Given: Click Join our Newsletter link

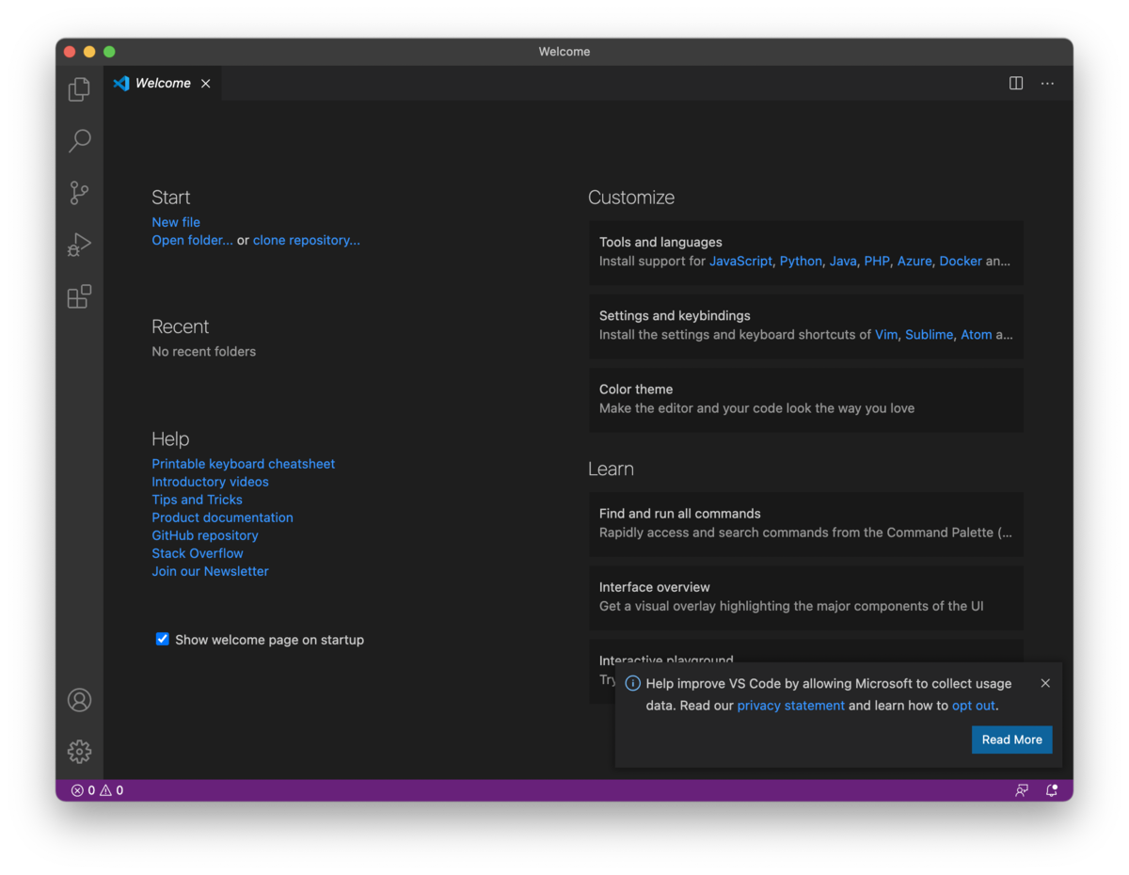Looking at the screenshot, I should coord(210,571).
